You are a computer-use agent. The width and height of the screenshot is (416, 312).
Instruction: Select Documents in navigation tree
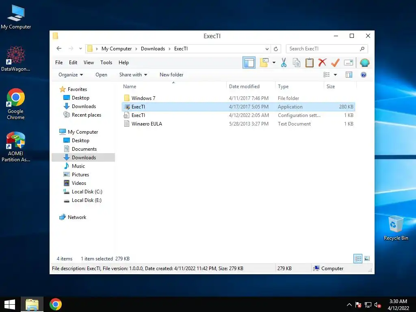pos(84,149)
